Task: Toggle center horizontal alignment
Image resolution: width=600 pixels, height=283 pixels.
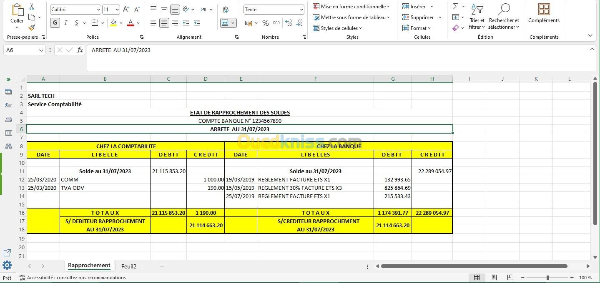Action: tap(164, 23)
